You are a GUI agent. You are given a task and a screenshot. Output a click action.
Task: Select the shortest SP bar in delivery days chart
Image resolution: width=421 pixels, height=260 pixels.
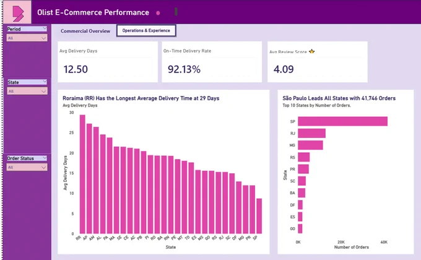(259, 216)
